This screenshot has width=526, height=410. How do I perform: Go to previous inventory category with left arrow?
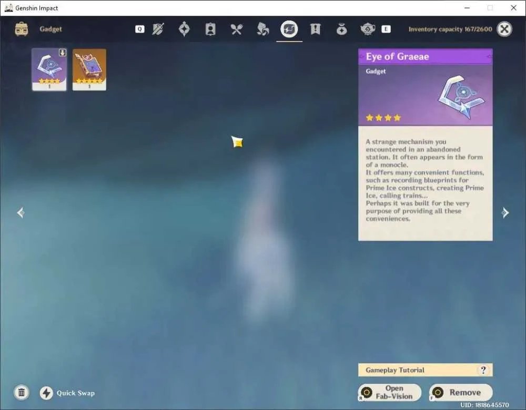point(21,212)
